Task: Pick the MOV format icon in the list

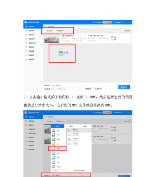Action: (x=54, y=135)
